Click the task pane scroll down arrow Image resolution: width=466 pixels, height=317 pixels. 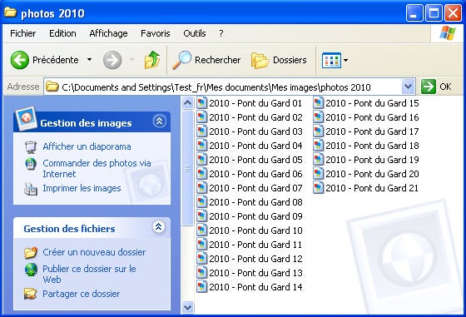click(x=187, y=308)
